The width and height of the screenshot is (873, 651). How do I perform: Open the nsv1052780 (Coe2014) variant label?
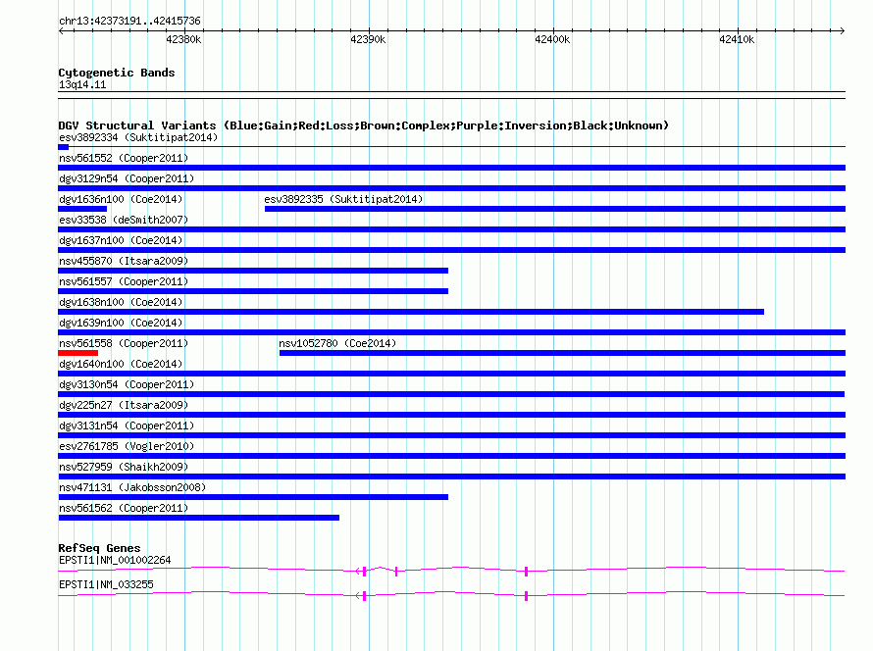click(337, 343)
